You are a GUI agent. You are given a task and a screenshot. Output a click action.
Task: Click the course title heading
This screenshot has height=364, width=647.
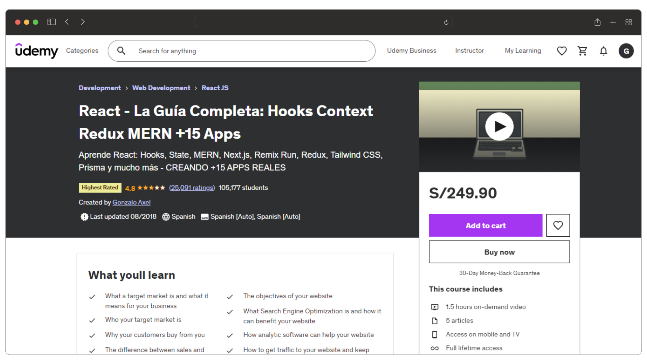tap(226, 122)
